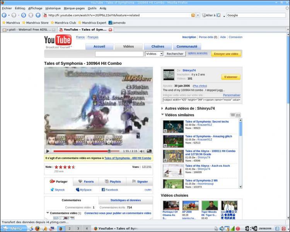Click the YouTube search input field

tap(119, 54)
